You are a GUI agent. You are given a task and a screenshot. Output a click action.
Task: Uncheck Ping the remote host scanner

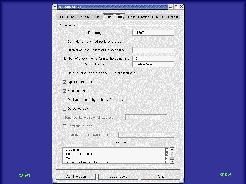coord(167,154)
